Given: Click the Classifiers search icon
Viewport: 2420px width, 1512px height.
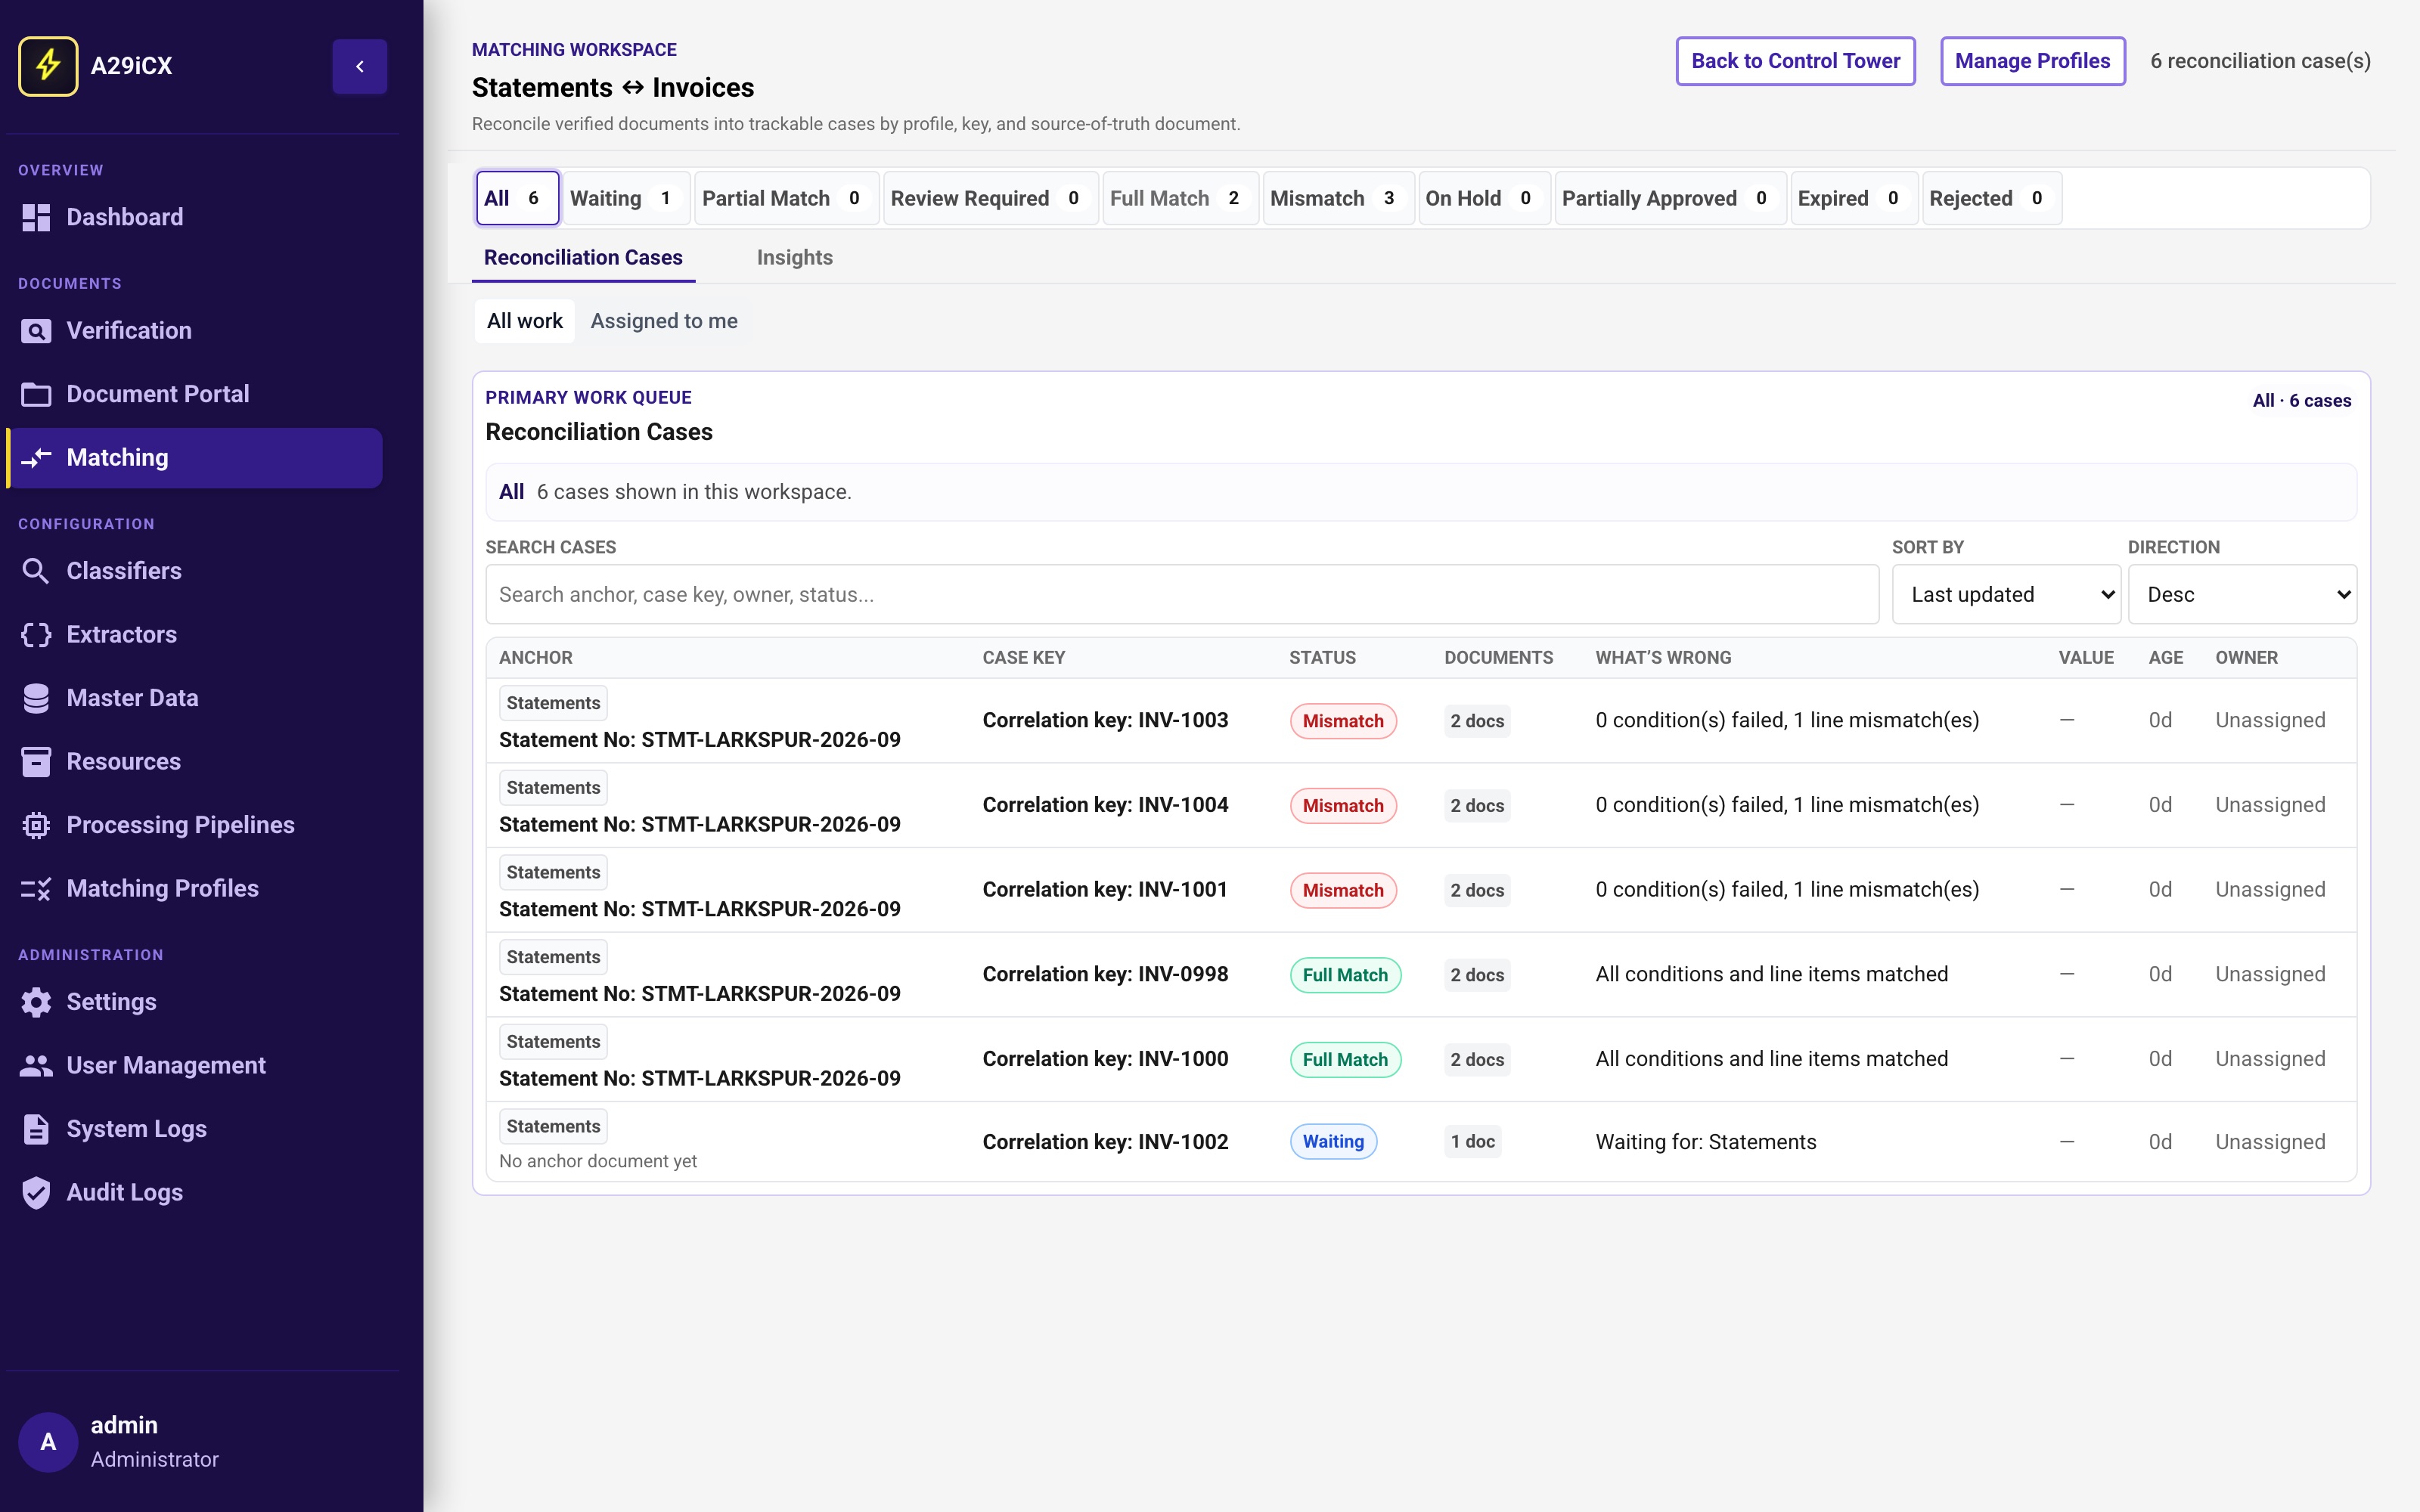Looking at the screenshot, I should coord(36,571).
